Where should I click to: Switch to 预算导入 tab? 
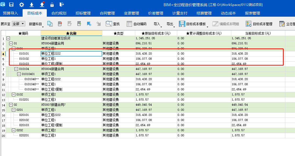click(10, 13)
